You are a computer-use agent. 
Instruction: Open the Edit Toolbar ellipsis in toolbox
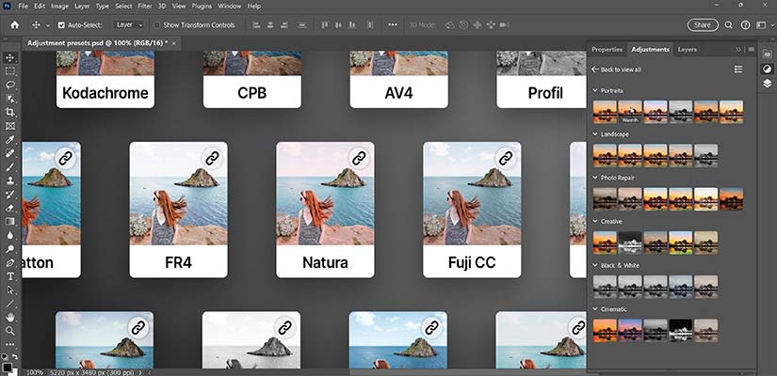point(10,344)
